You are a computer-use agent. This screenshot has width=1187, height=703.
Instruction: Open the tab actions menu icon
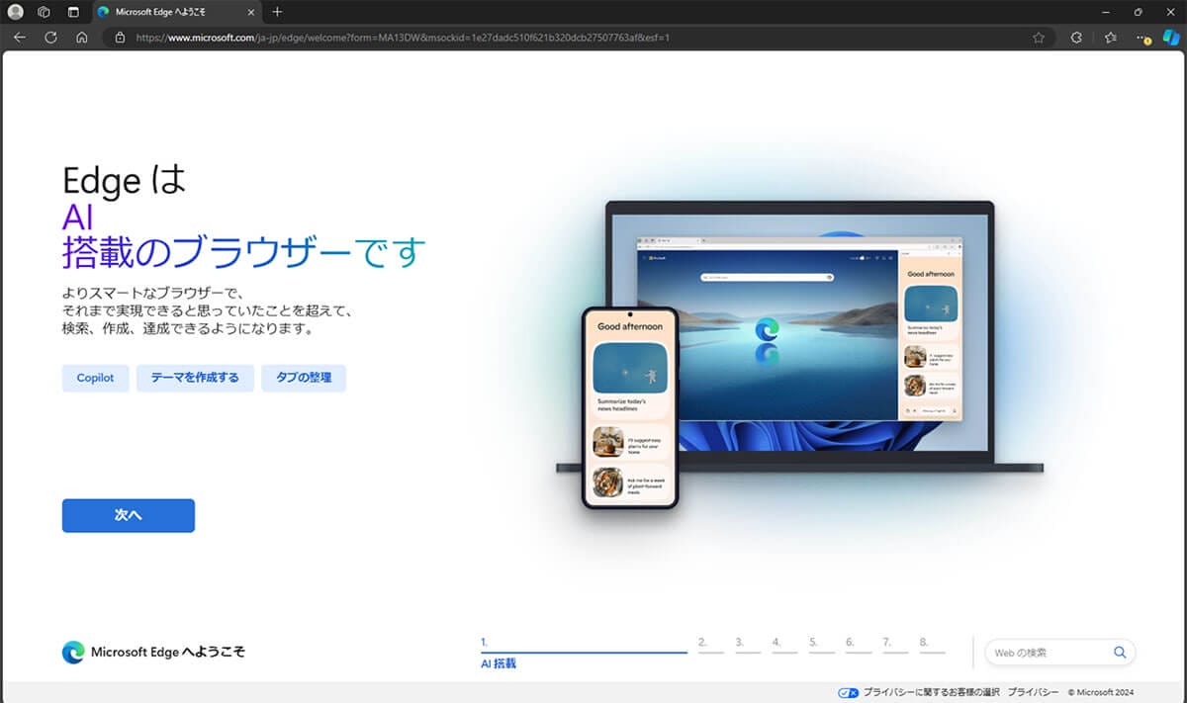click(73, 12)
